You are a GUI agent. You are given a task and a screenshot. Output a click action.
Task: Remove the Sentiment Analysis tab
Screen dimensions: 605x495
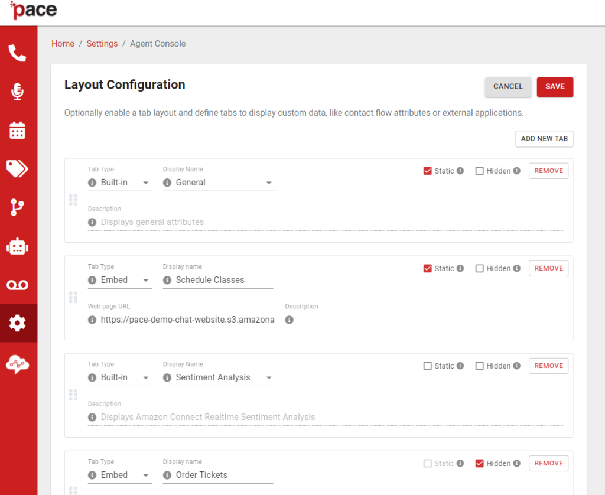(548, 366)
